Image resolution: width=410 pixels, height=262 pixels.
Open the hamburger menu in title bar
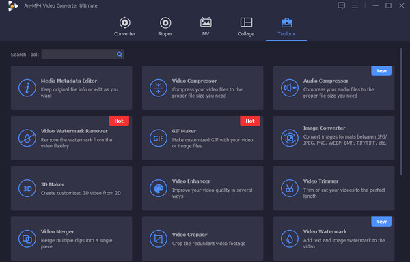coord(355,5)
